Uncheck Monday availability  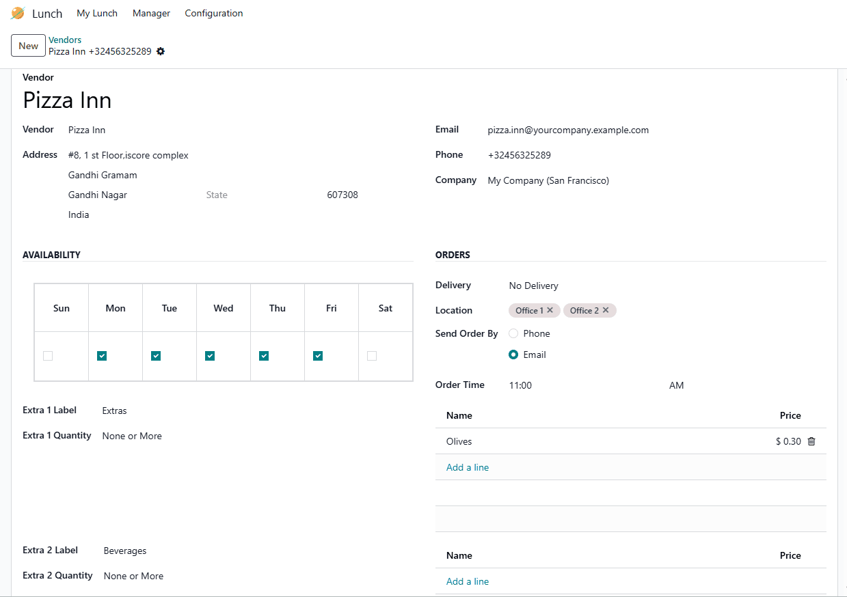[102, 356]
